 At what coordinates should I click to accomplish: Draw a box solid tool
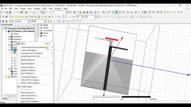point(32,17)
